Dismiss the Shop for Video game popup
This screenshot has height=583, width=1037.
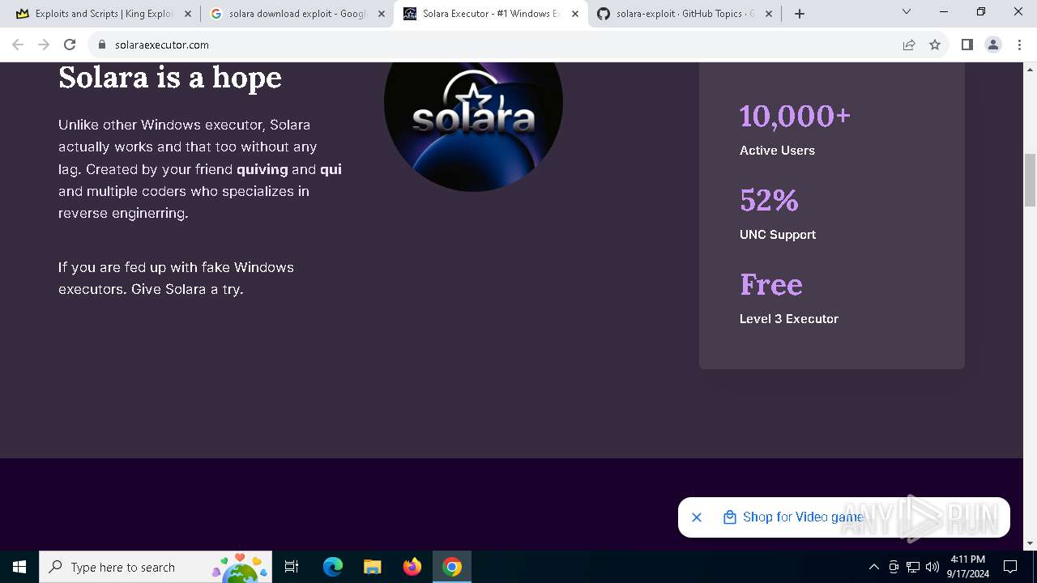pyautogui.click(x=697, y=517)
